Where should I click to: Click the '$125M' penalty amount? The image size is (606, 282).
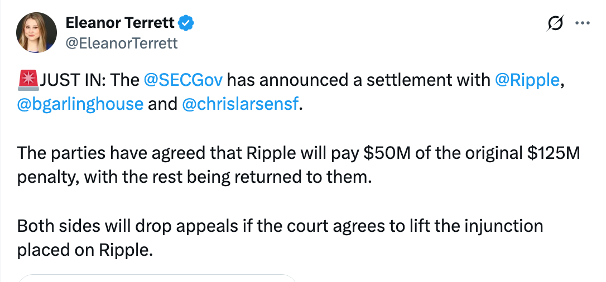[x=554, y=153]
